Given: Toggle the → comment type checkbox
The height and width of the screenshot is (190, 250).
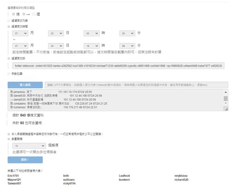Looking at the screenshot, I should (24, 14).
